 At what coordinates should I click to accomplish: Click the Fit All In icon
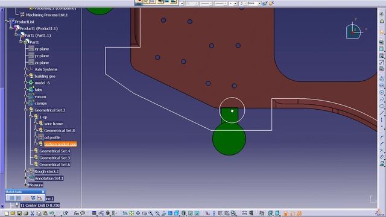[x=131, y=213]
